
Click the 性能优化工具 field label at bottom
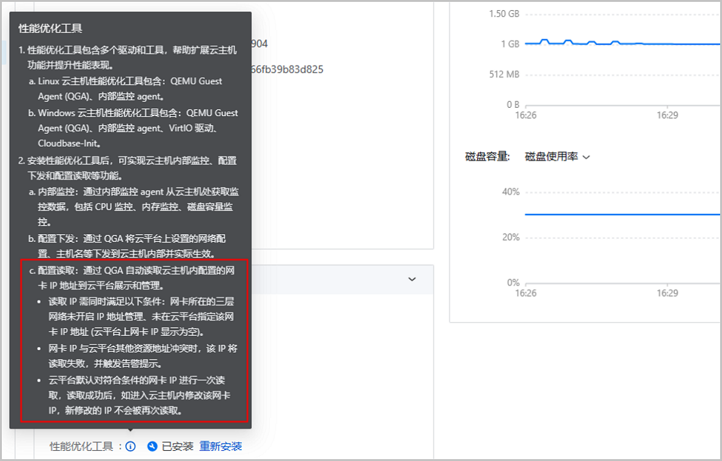[x=81, y=446]
